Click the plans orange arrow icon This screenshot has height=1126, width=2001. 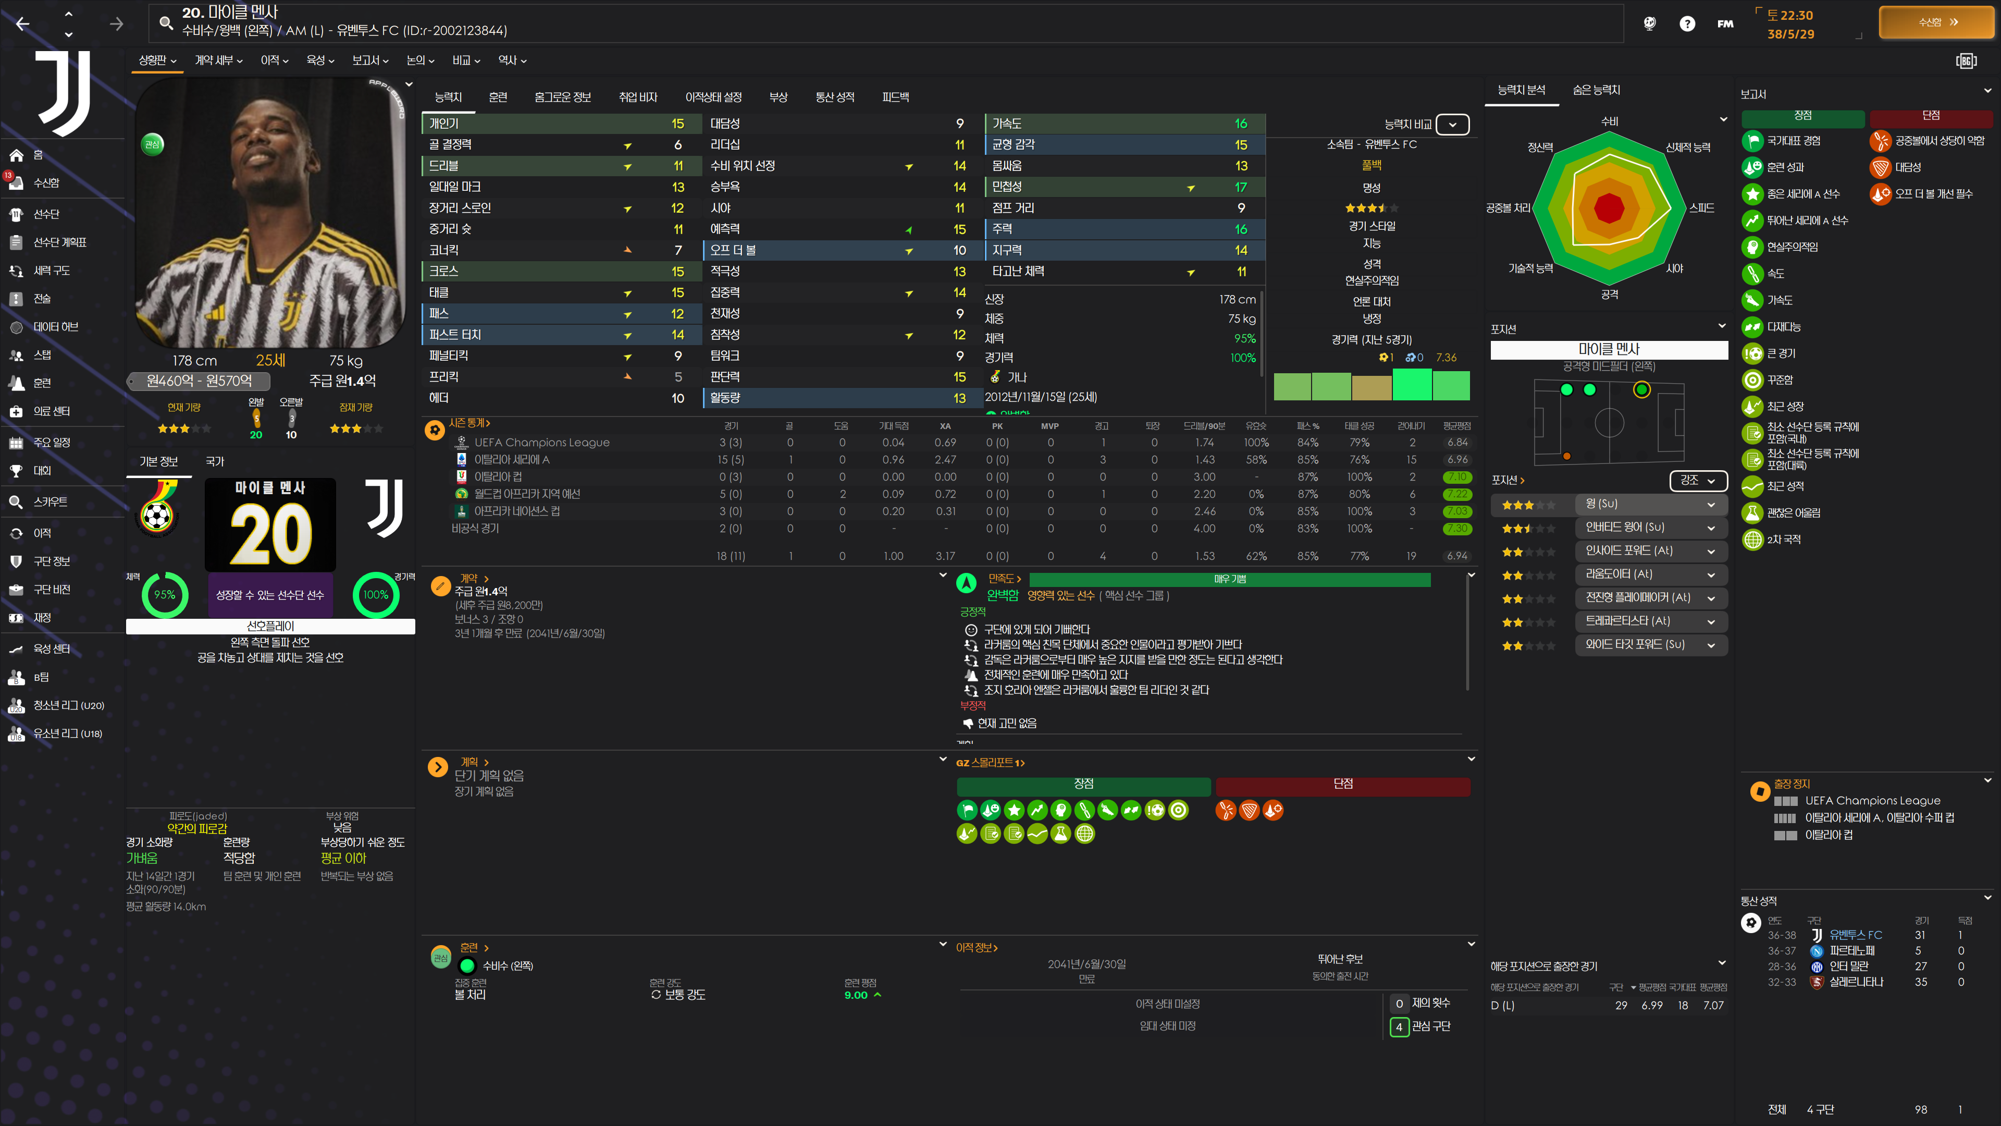[x=438, y=768]
